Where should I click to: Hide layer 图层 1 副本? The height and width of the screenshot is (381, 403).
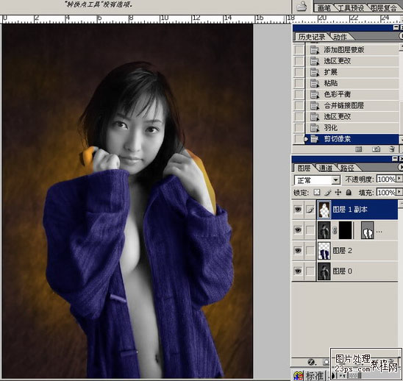[298, 210]
